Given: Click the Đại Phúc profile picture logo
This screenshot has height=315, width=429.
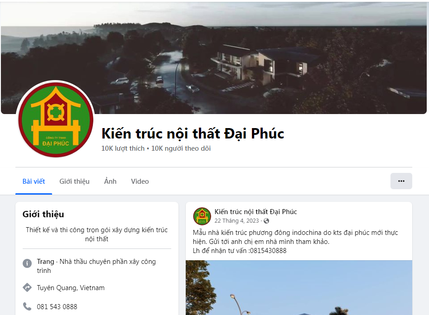Looking at the screenshot, I should [x=56, y=119].
